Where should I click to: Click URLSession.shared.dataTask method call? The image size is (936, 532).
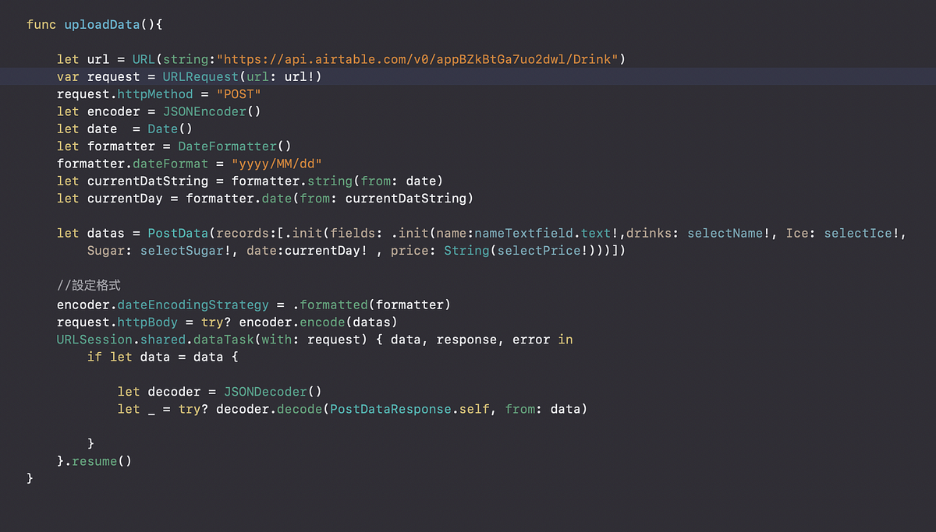click(x=156, y=339)
